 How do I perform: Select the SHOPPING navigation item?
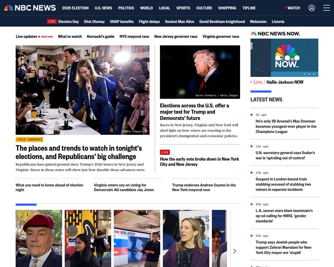click(x=227, y=8)
